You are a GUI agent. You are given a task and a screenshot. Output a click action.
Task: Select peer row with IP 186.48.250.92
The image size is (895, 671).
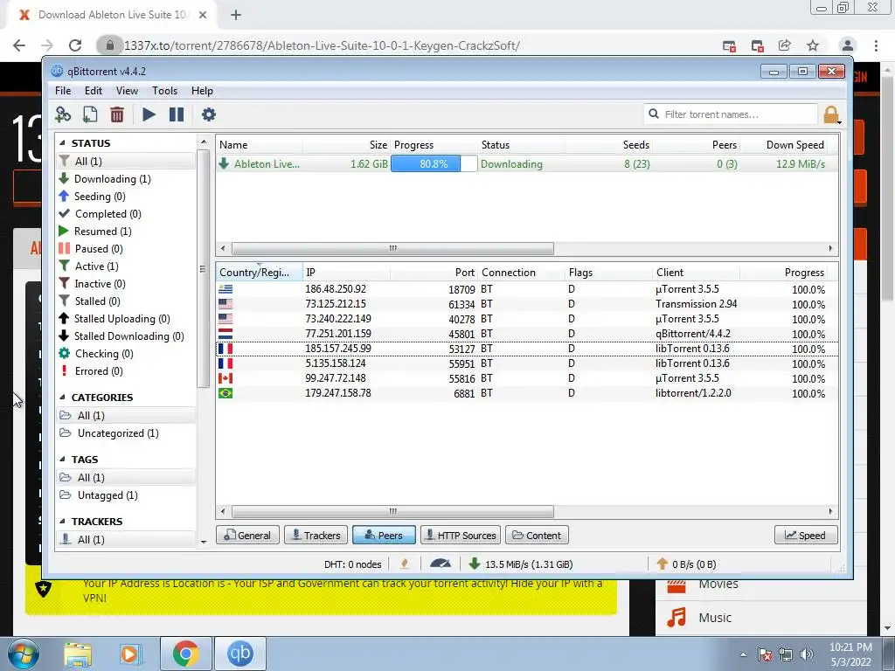pos(526,289)
